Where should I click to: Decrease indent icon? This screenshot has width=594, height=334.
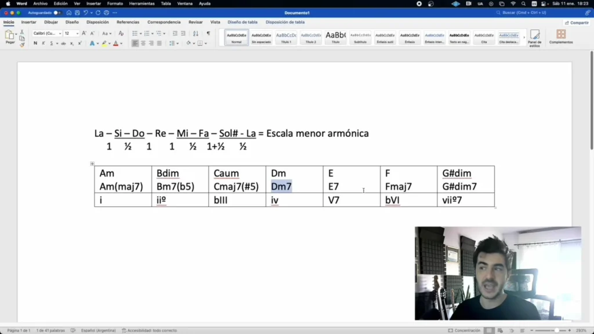(175, 33)
